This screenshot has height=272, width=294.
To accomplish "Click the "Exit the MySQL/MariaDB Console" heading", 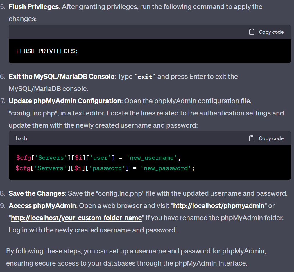I will [x=62, y=77].
